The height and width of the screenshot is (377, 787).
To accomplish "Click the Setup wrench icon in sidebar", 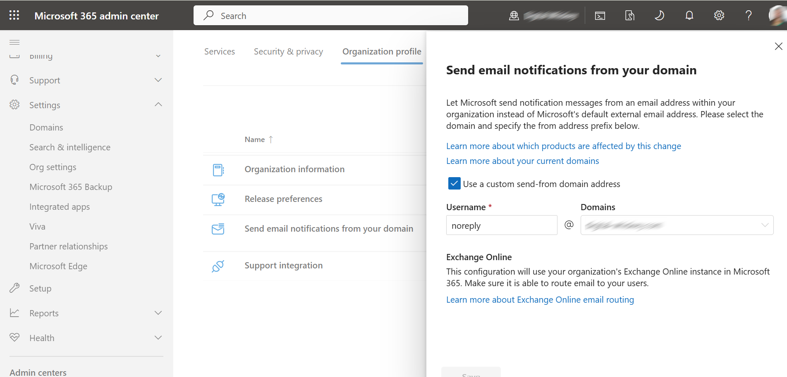I will [x=14, y=288].
